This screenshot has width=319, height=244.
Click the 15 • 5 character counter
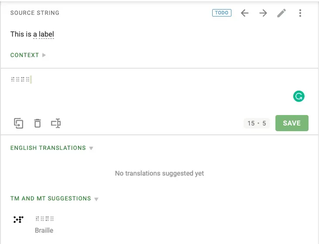pos(257,123)
